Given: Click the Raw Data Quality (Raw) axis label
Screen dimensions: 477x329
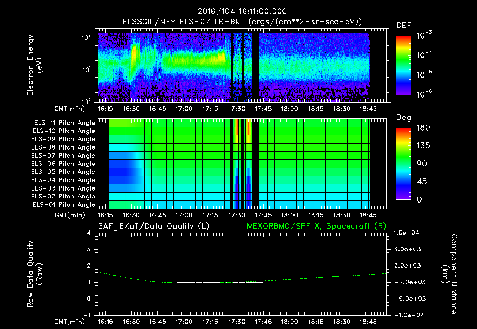Looking at the screenshot, I should [x=34, y=274].
